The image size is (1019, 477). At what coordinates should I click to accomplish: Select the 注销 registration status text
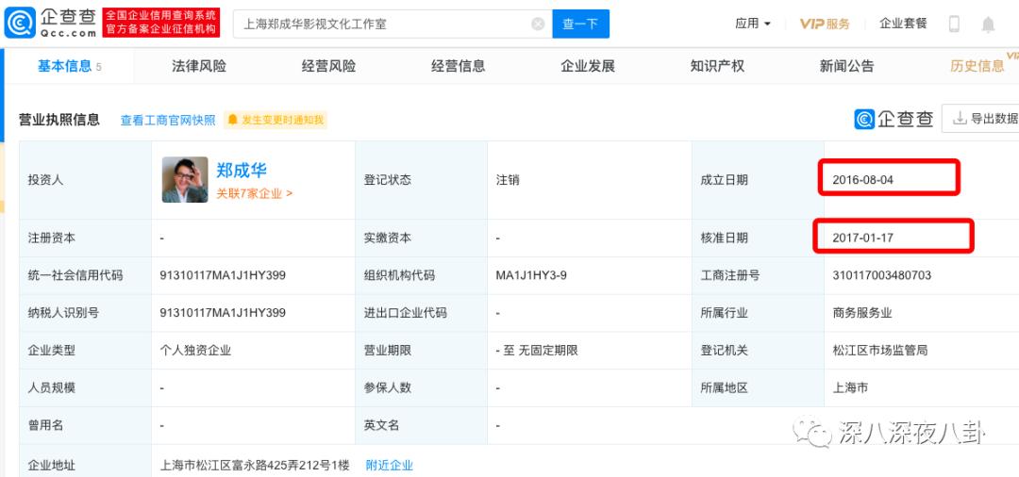(x=508, y=180)
